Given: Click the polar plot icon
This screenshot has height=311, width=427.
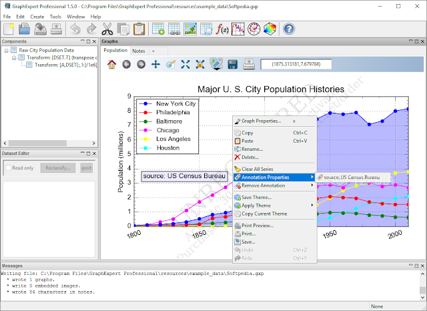Looking at the screenshot, I should (254, 29).
